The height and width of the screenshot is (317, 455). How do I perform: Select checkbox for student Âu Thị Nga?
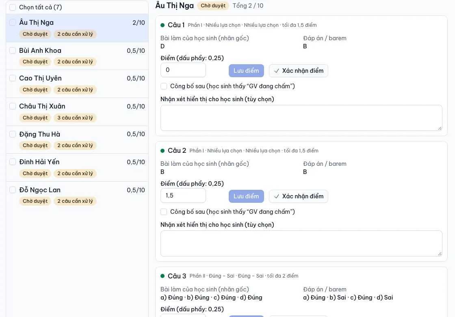pyautogui.click(x=13, y=22)
